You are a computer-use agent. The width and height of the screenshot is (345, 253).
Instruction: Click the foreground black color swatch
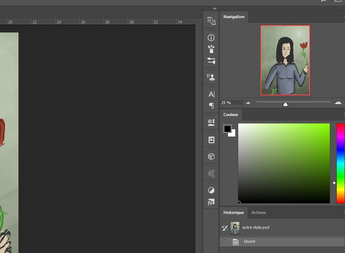[x=227, y=129]
